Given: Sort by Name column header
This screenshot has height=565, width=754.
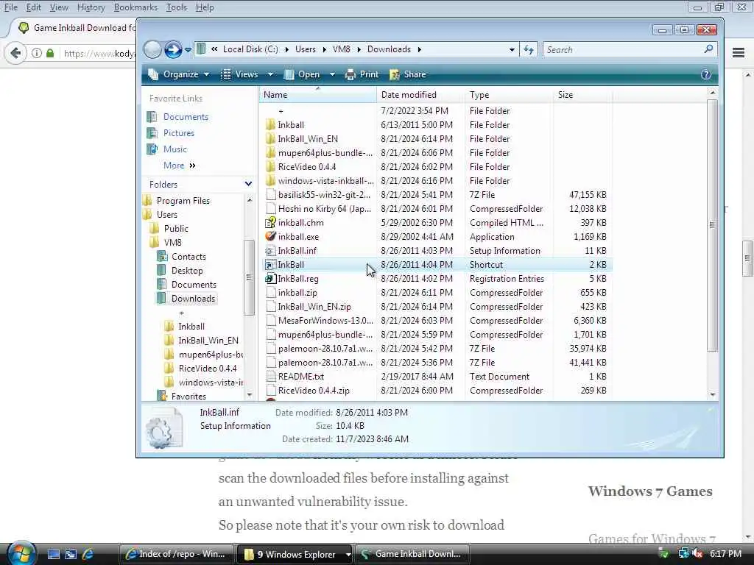Looking at the screenshot, I should pyautogui.click(x=318, y=95).
